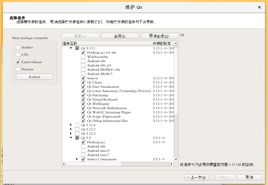Uncheck the Source Components checkbox
This screenshot has height=185, width=268.
(83, 159)
